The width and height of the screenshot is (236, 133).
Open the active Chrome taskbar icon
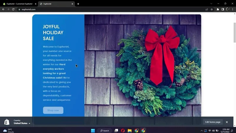(x=143, y=131)
